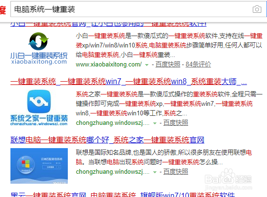The image size is (267, 197).
Task: Open the 小白一键重装系统 logo thumbnail
Action: pos(39,48)
